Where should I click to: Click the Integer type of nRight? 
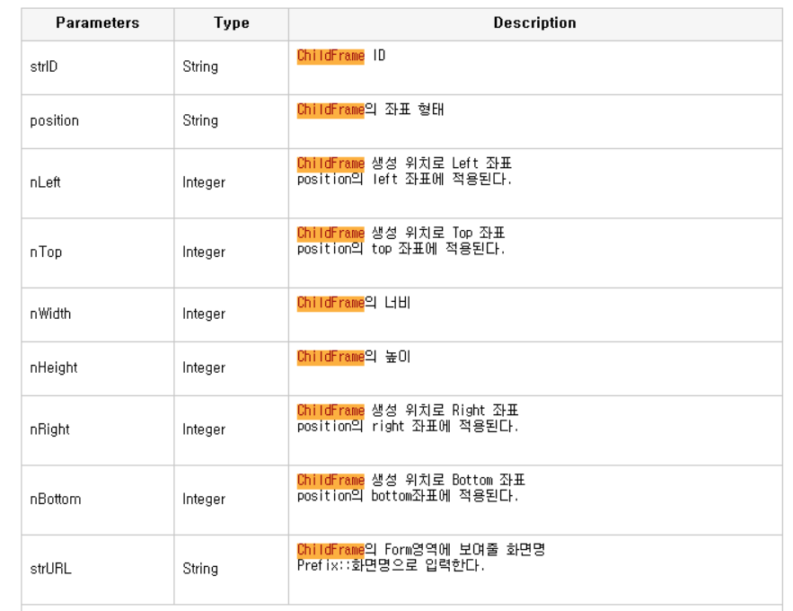coord(204,429)
